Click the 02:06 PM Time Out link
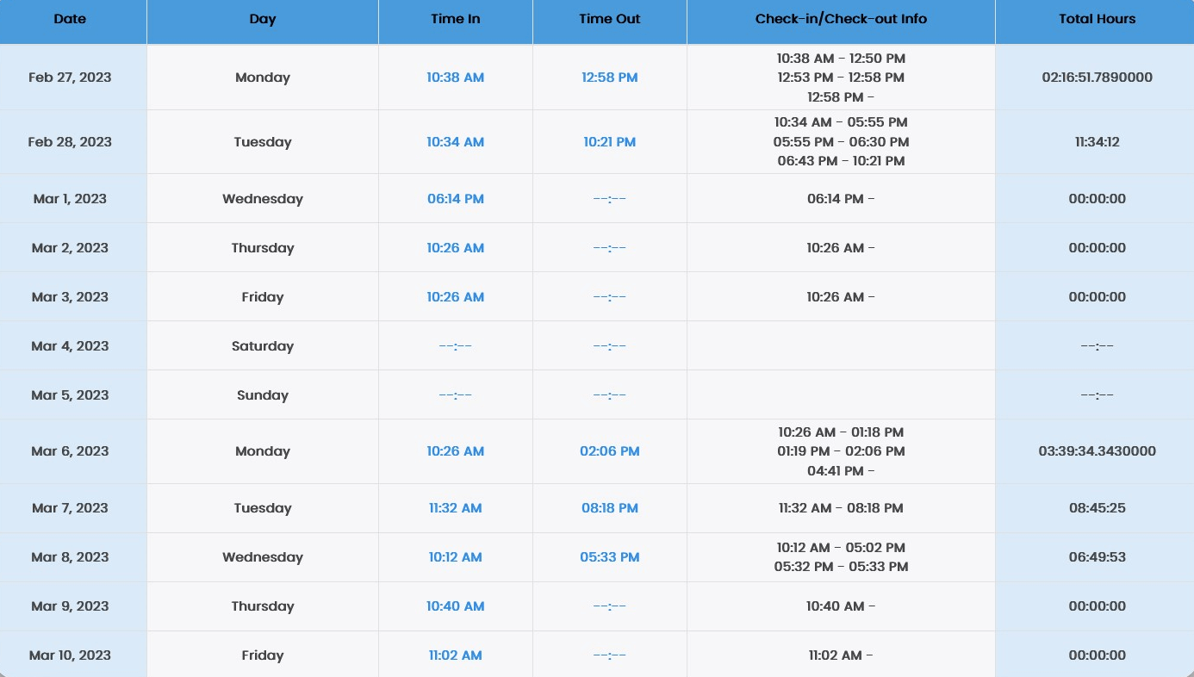The width and height of the screenshot is (1194, 677). point(610,451)
